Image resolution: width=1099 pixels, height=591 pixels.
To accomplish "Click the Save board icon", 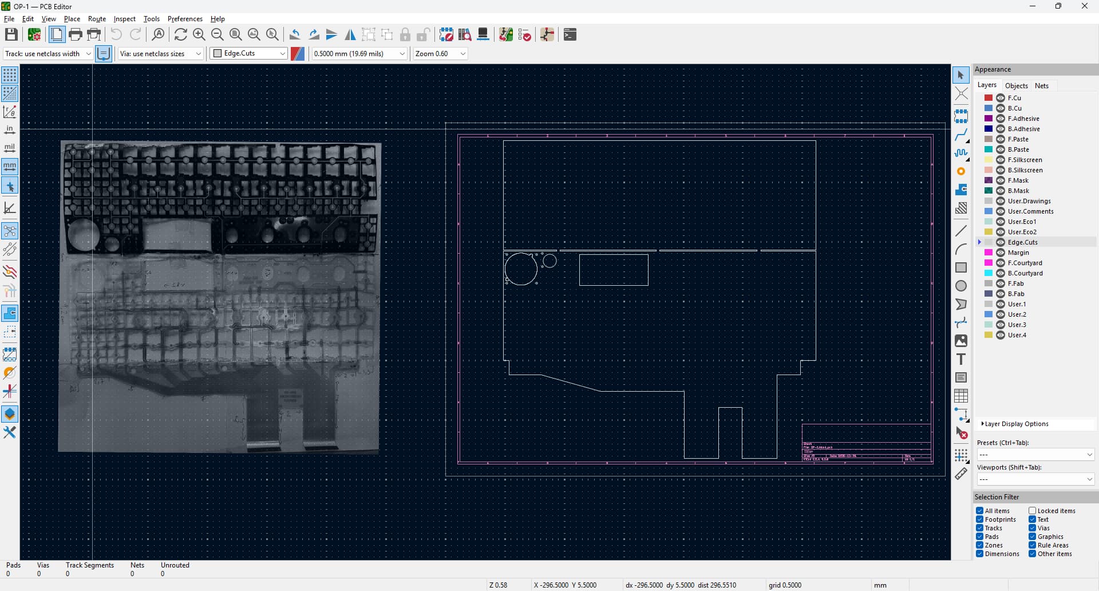I will point(11,35).
